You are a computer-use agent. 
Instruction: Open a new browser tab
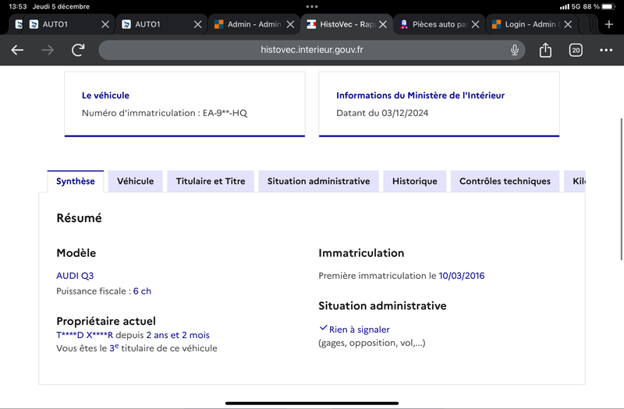[x=609, y=24]
